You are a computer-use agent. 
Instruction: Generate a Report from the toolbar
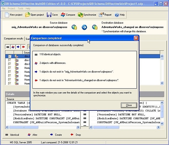coord(105,15)
